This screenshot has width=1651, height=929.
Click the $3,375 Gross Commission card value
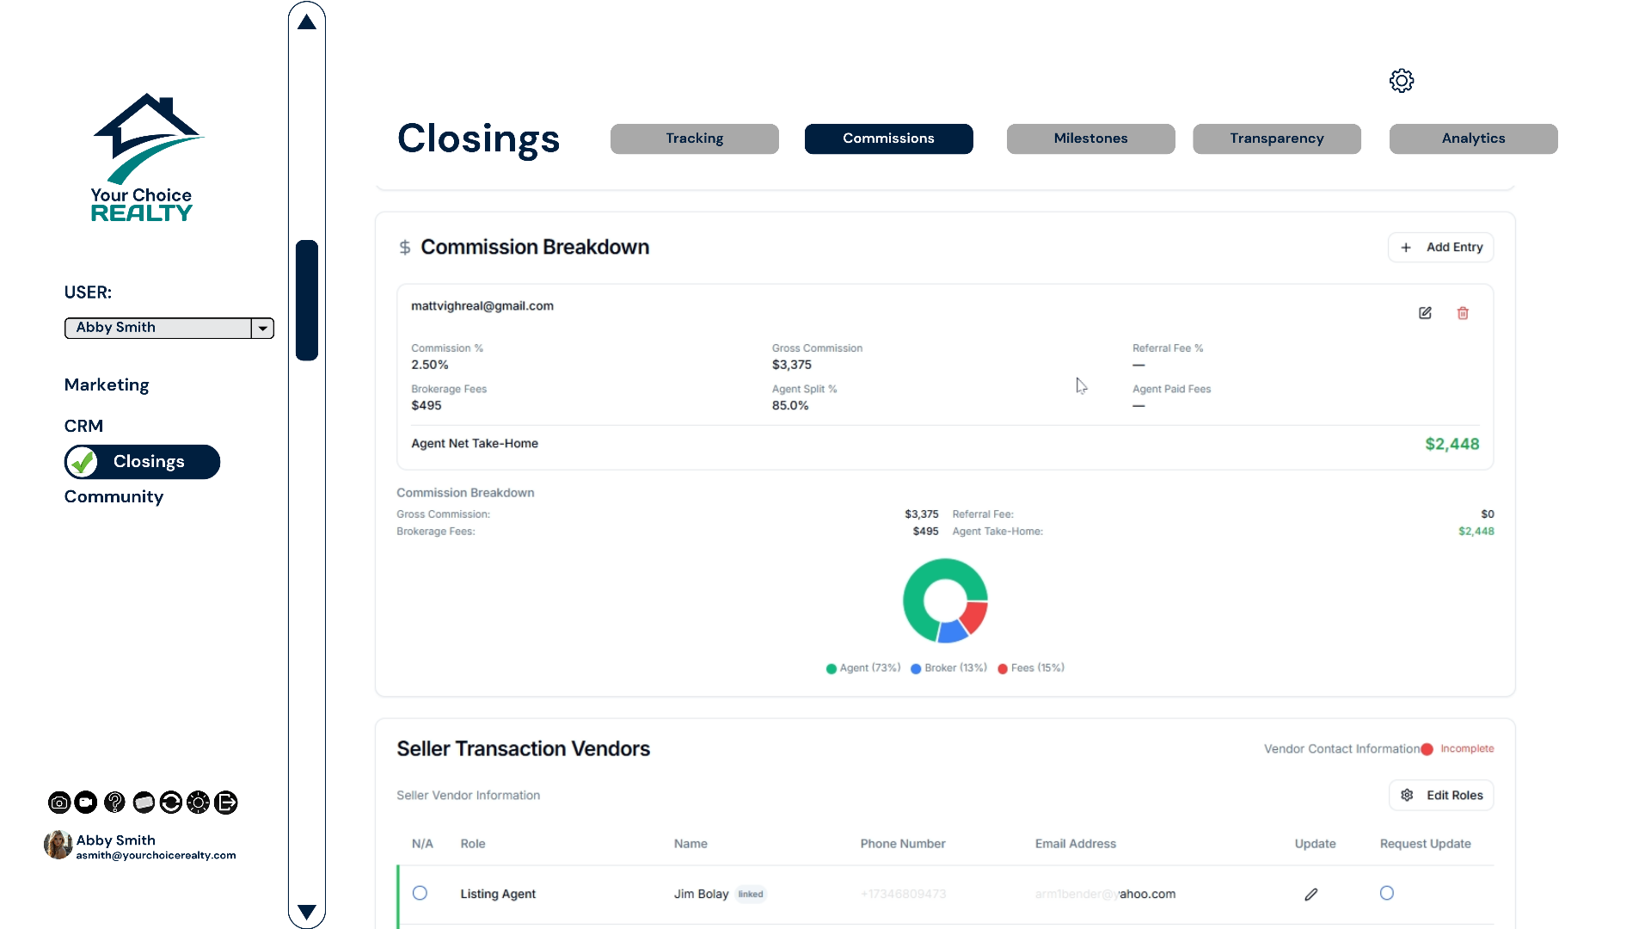[792, 365]
